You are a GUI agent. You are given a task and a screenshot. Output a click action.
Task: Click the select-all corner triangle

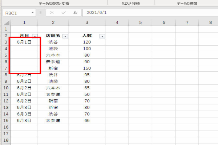(x=6, y=22)
